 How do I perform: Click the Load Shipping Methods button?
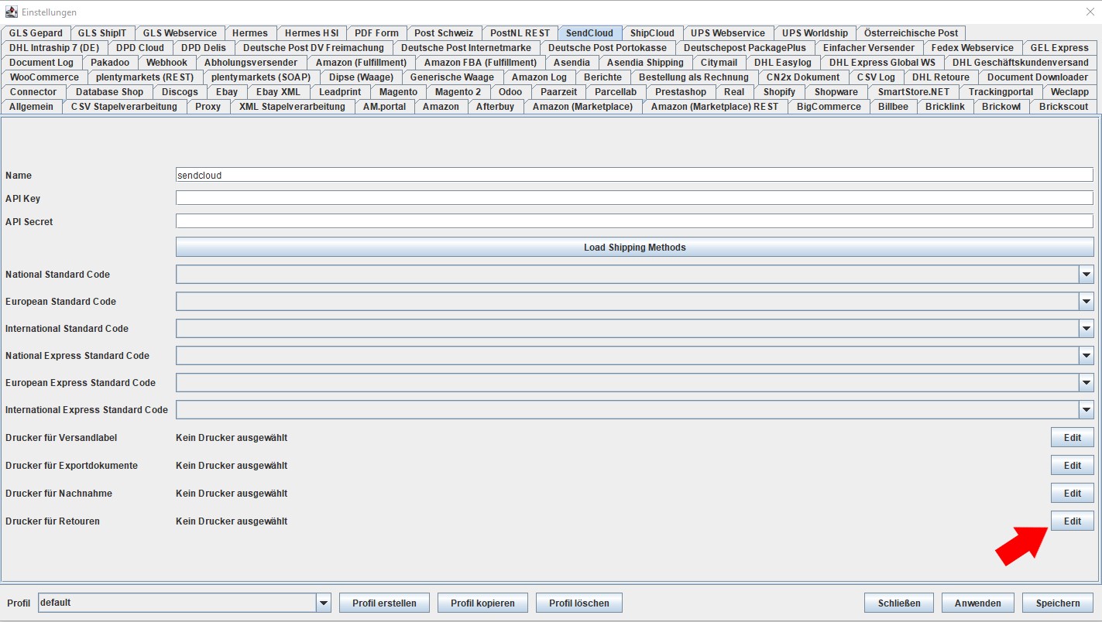click(x=634, y=248)
